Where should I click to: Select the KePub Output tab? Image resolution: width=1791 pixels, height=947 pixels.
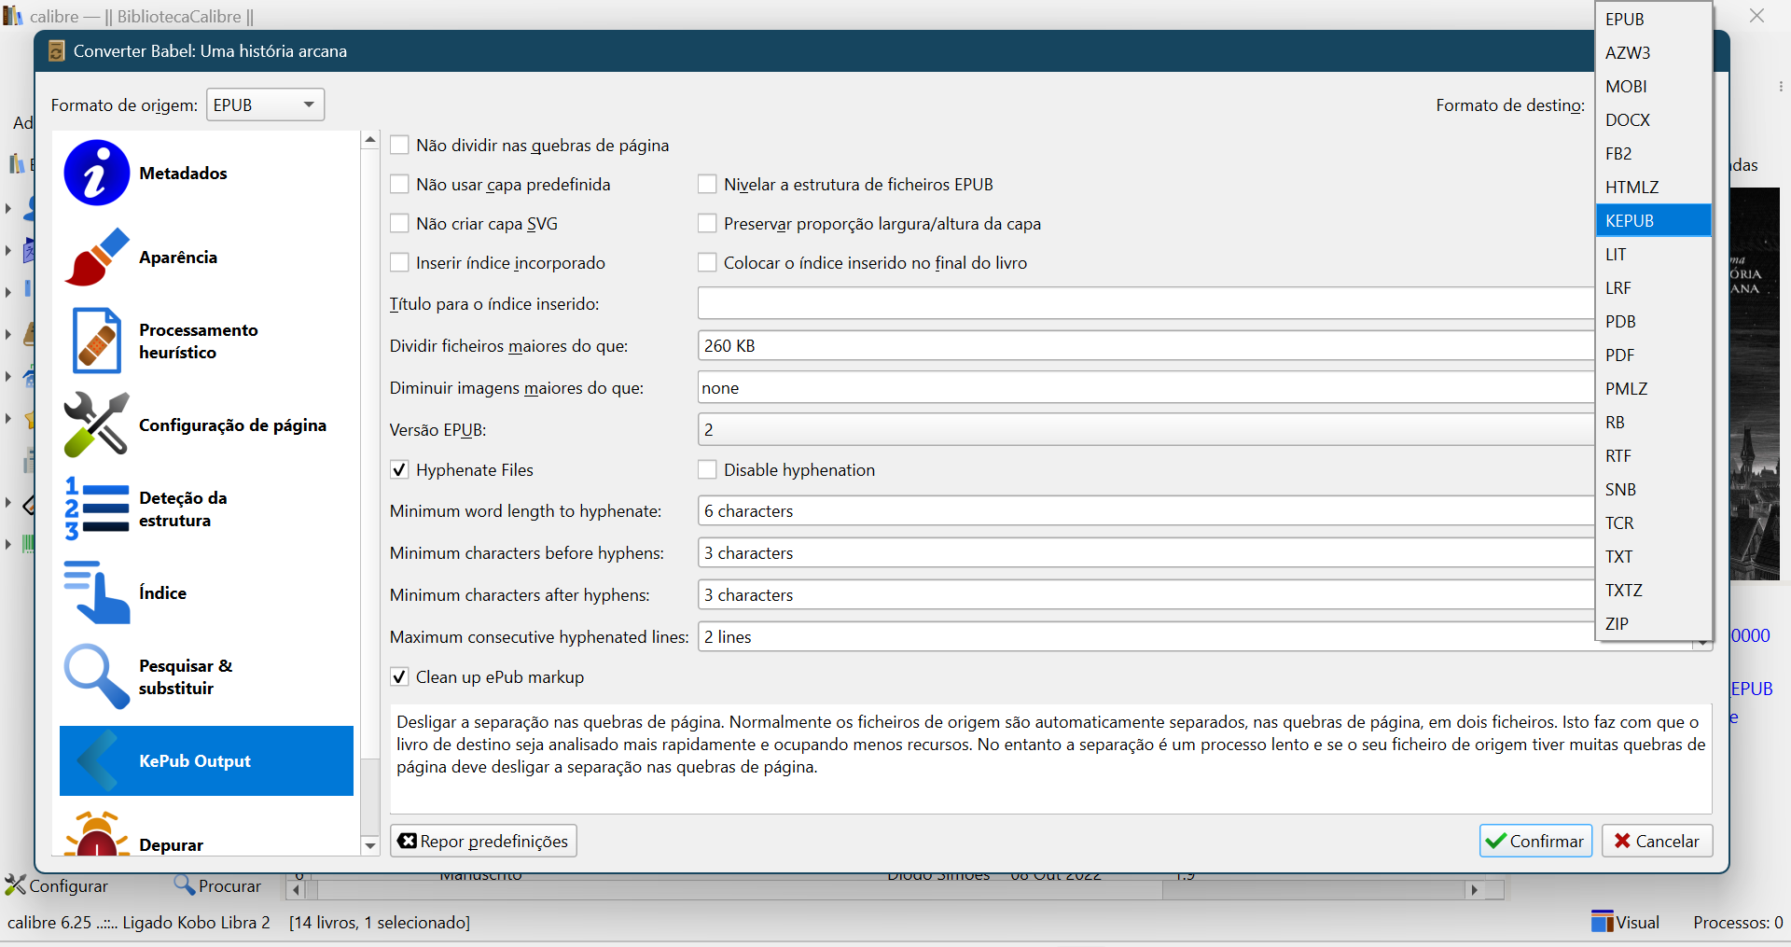click(206, 761)
